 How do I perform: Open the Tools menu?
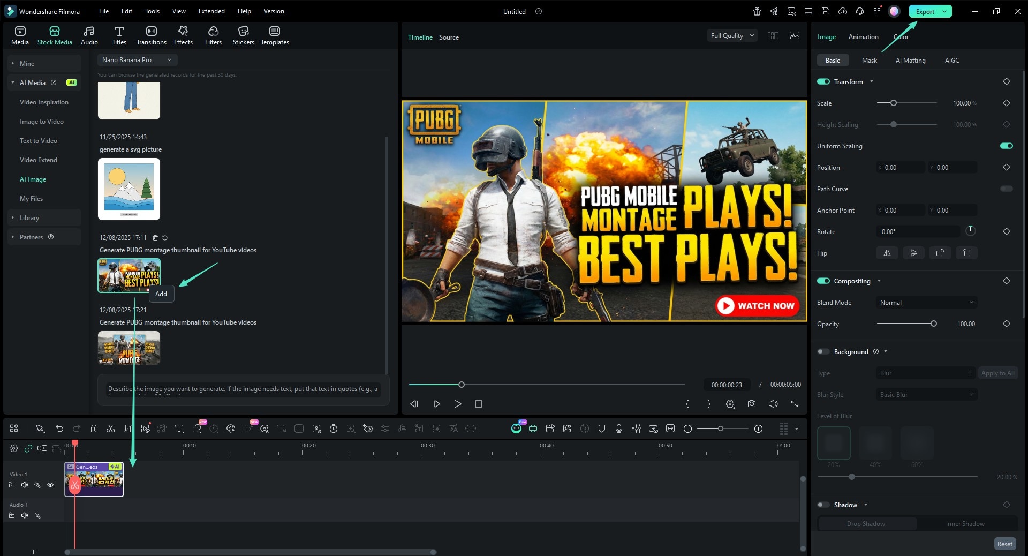(152, 11)
